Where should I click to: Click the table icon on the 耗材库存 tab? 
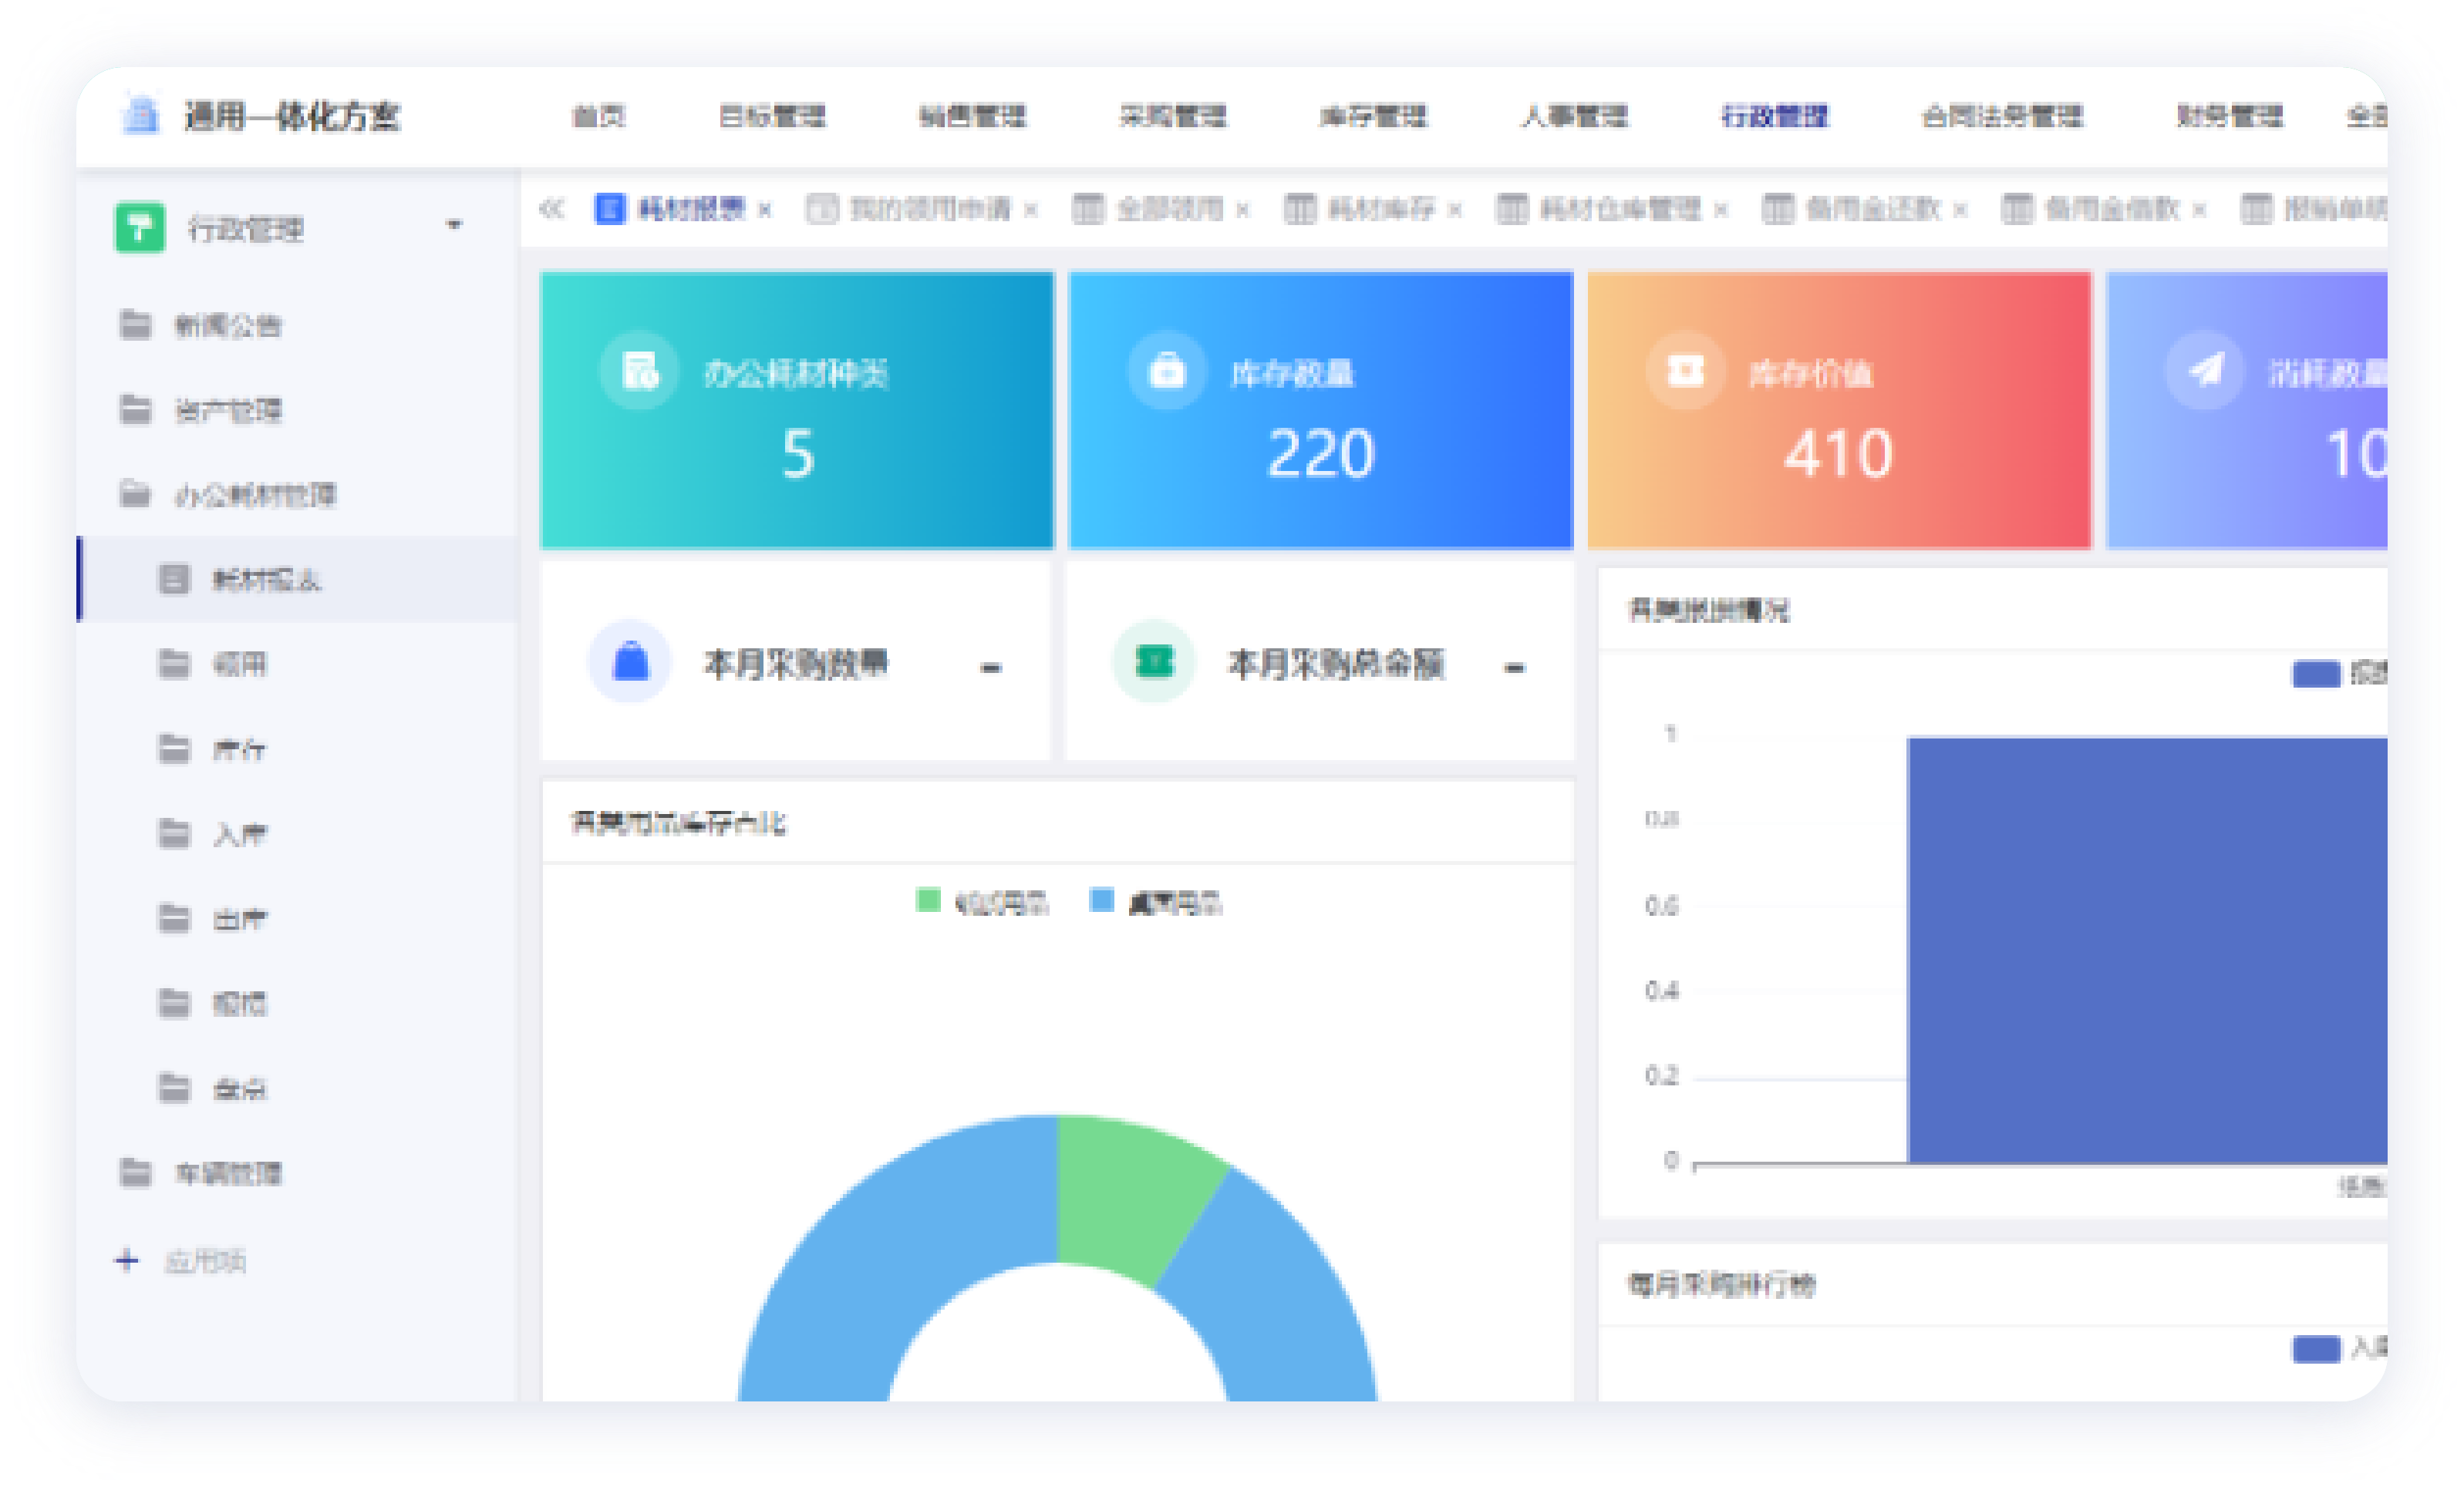(1300, 209)
